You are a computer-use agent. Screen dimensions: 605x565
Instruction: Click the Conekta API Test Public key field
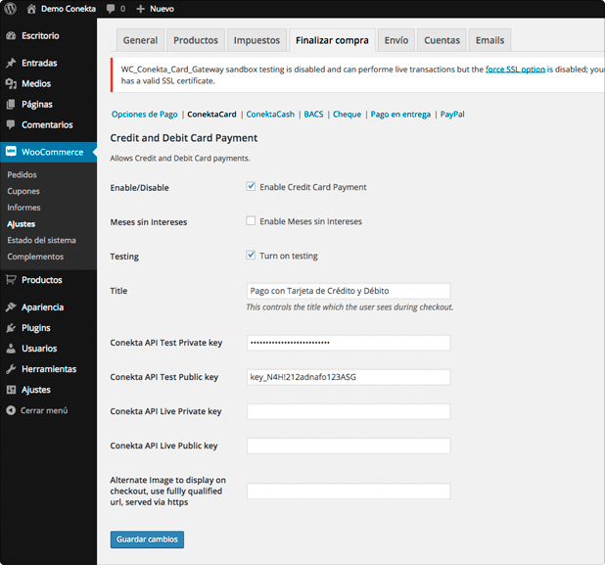click(x=349, y=377)
